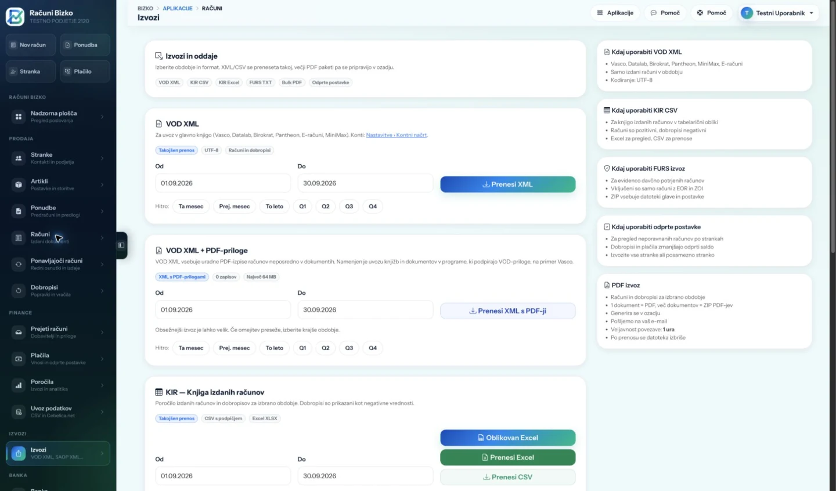Screen dimensions: 836x491
Task: Click the Bulk PDF chip under Izvozi in oddaje
Action: tap(292, 82)
